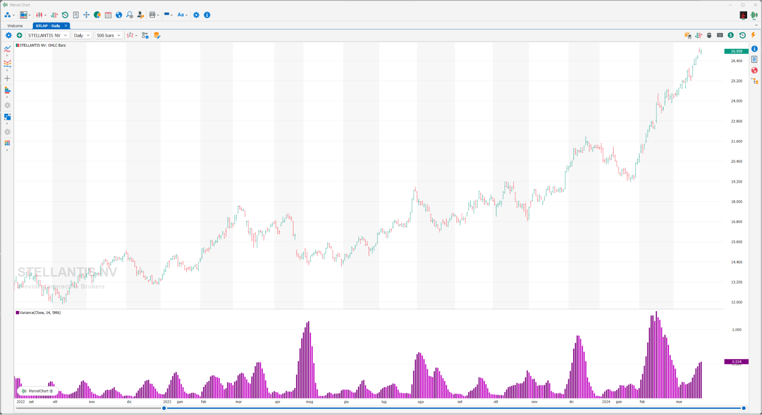Viewport: 762px width, 415px height.
Task: Open the network workspace dropdown in main toolbar
Action: (10, 15)
